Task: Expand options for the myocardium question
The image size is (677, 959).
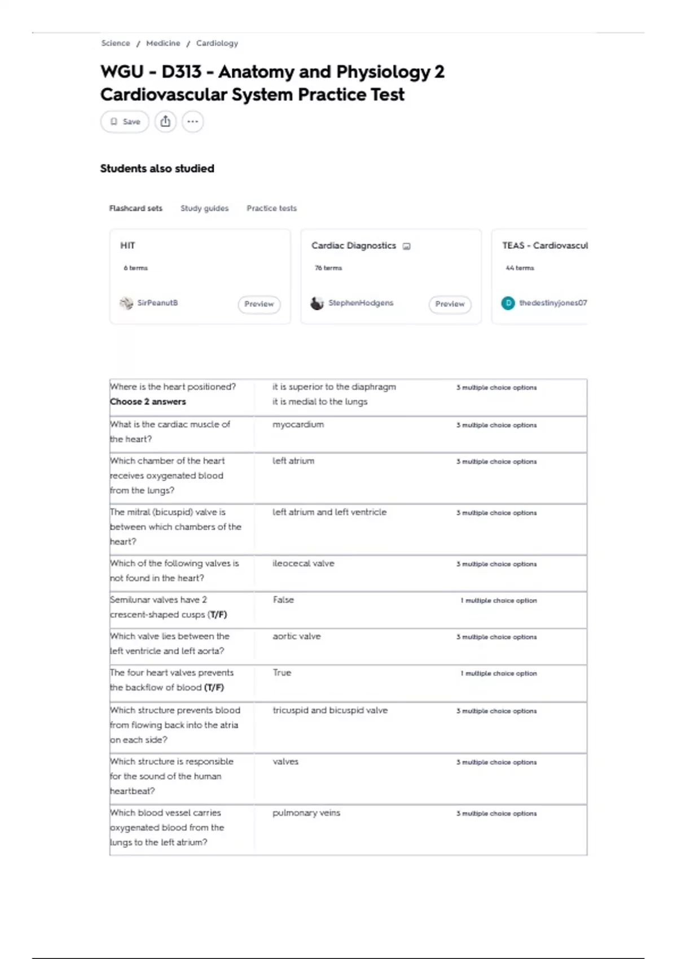Action: [x=496, y=425]
